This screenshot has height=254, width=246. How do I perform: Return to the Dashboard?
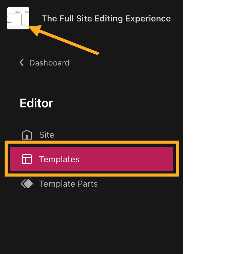[x=49, y=62]
